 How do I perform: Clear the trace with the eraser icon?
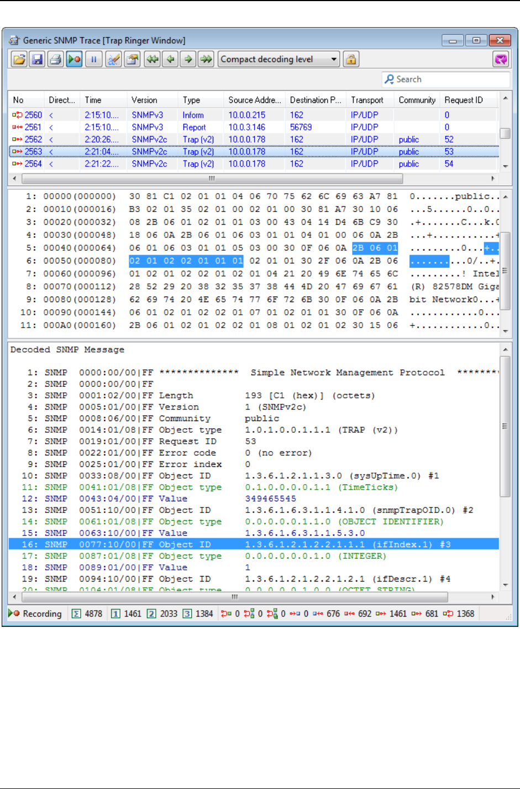(113, 59)
